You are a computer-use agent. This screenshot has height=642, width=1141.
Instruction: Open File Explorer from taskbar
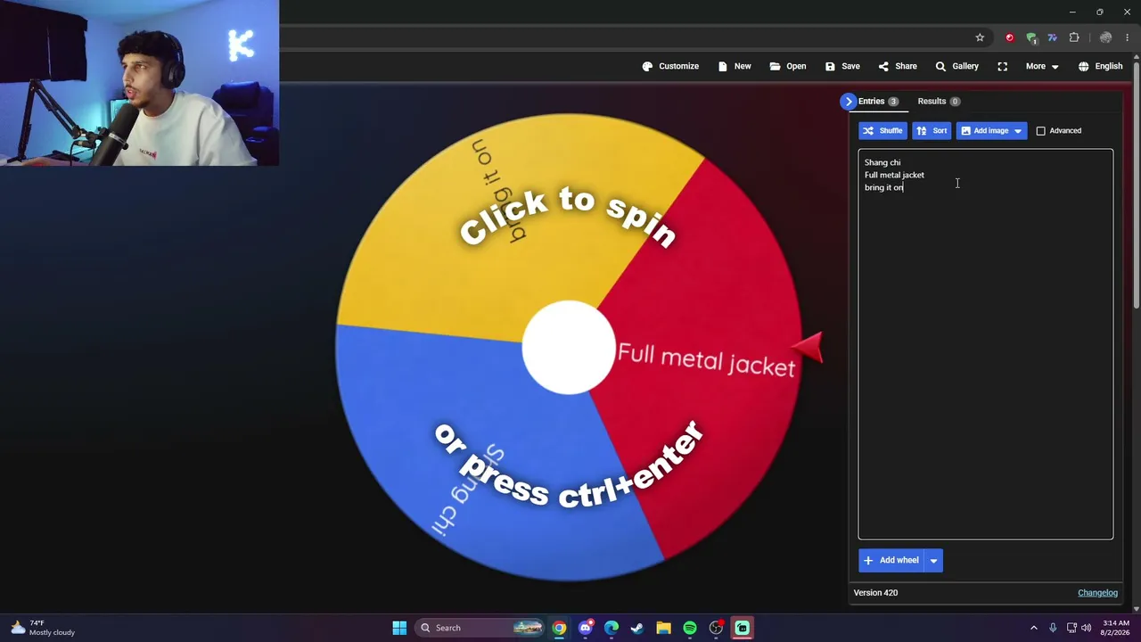(x=663, y=628)
